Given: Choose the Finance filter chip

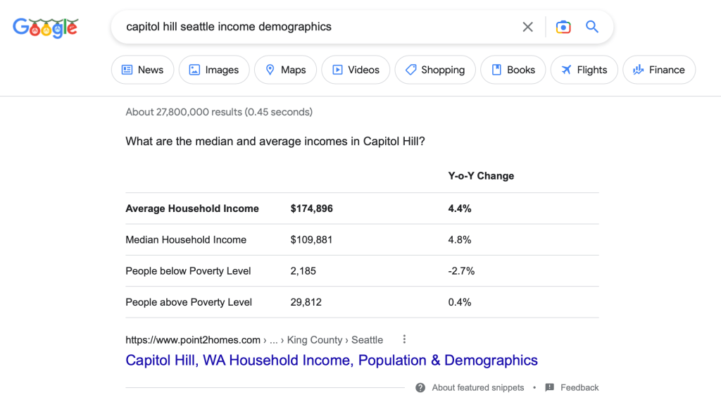Looking at the screenshot, I should 658,70.
